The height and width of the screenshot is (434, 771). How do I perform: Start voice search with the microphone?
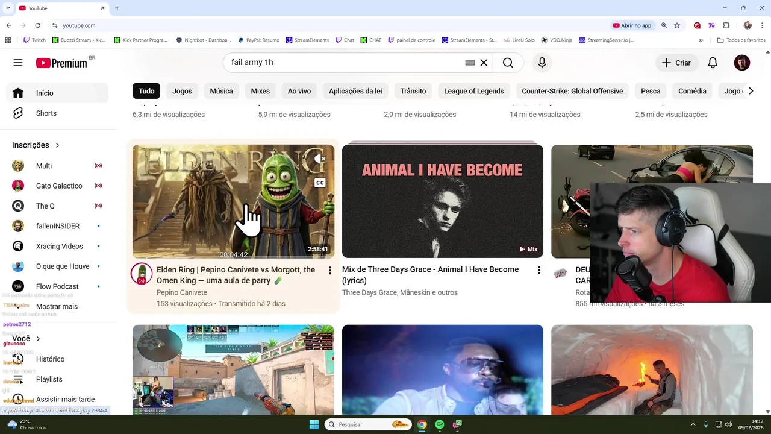pyautogui.click(x=542, y=63)
